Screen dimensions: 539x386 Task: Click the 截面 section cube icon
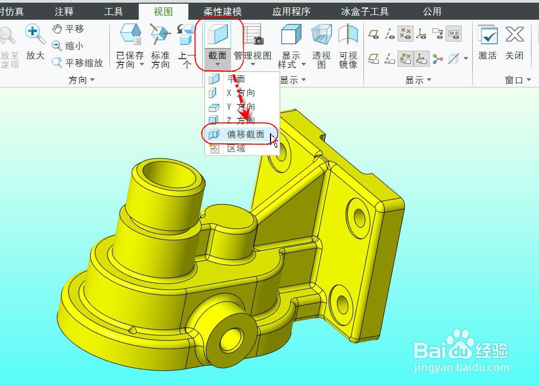(217, 34)
